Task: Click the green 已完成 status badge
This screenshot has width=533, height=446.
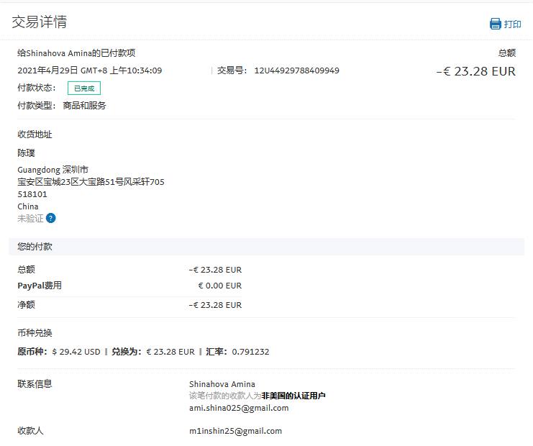Action: (x=84, y=88)
